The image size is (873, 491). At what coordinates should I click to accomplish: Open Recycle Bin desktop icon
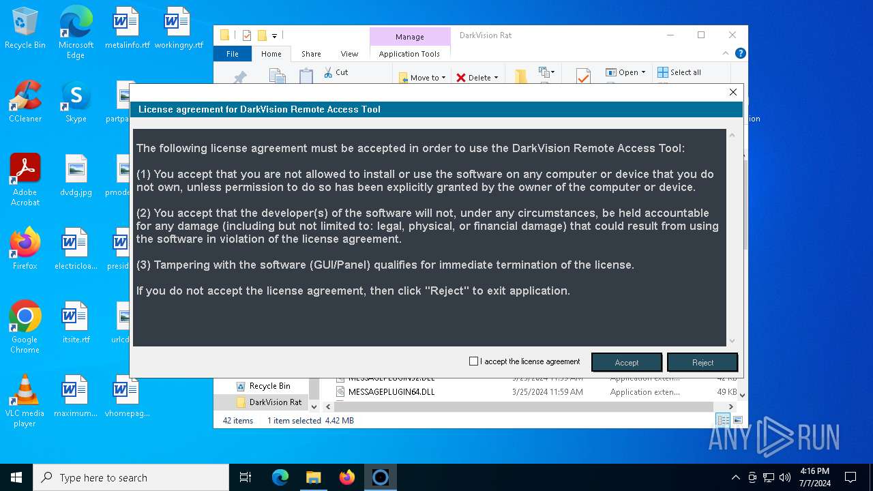click(25, 29)
